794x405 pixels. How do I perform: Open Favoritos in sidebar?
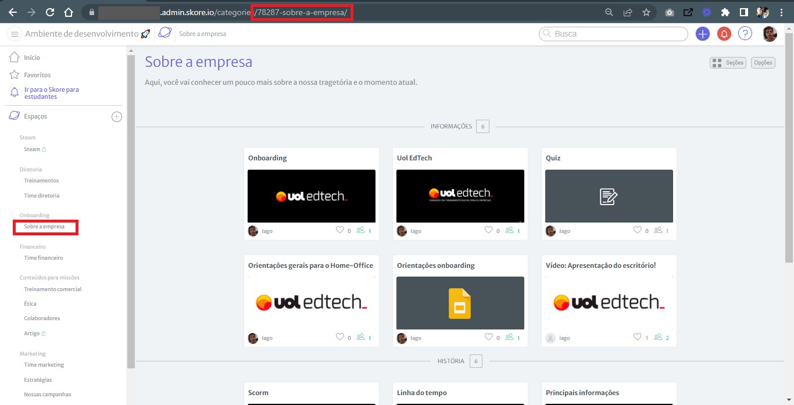coord(37,75)
